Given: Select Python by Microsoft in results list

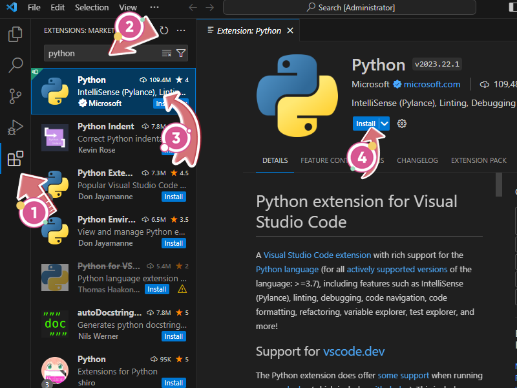Looking at the screenshot, I should click(114, 91).
